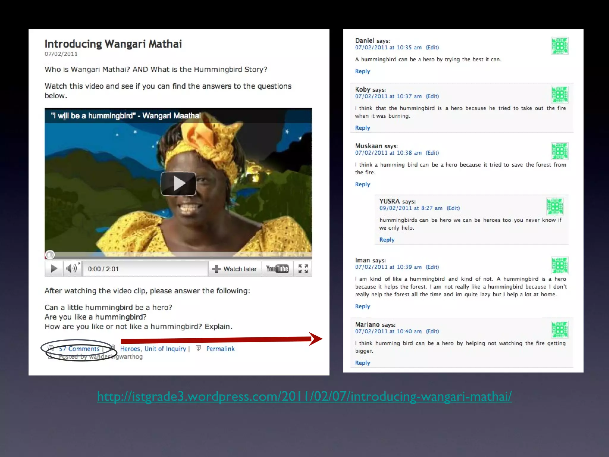Click Muskaan's green avatar icon
609x457 pixels.
click(x=560, y=151)
